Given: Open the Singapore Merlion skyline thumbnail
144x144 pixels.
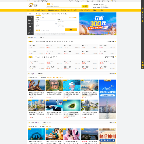Looking at the screenshot, I should point(36,105).
